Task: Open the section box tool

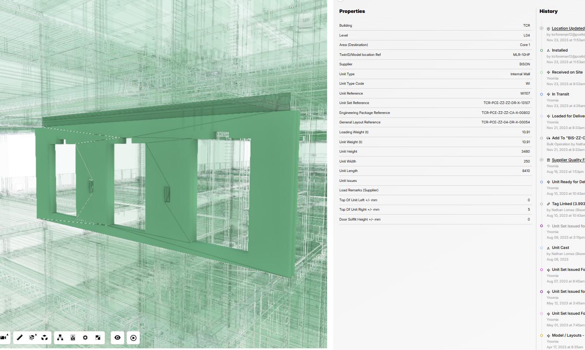Action: 32,338
